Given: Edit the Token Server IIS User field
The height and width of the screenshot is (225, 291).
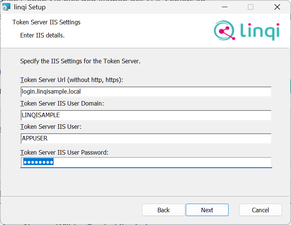Looking at the screenshot, I should pyautogui.click(x=146, y=139).
